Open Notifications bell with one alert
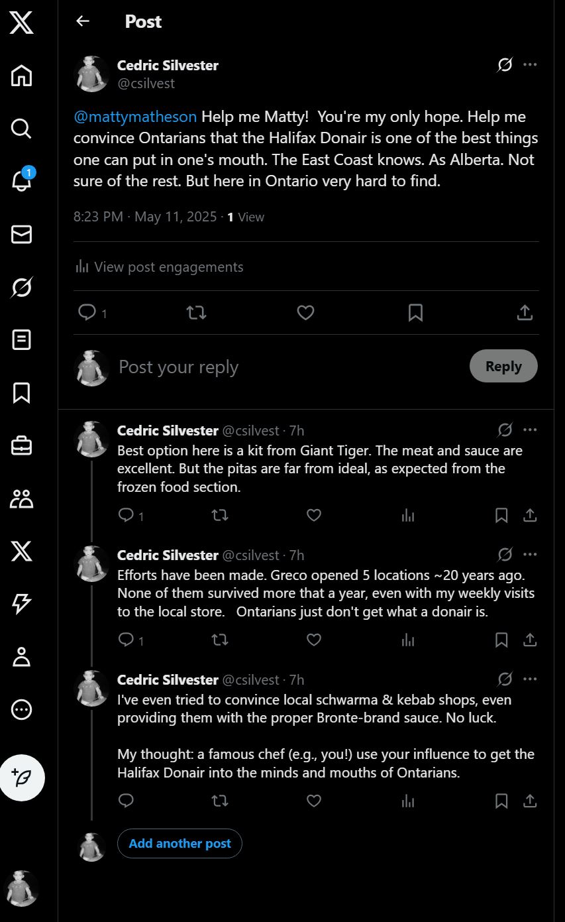The image size is (565, 922). 21,180
